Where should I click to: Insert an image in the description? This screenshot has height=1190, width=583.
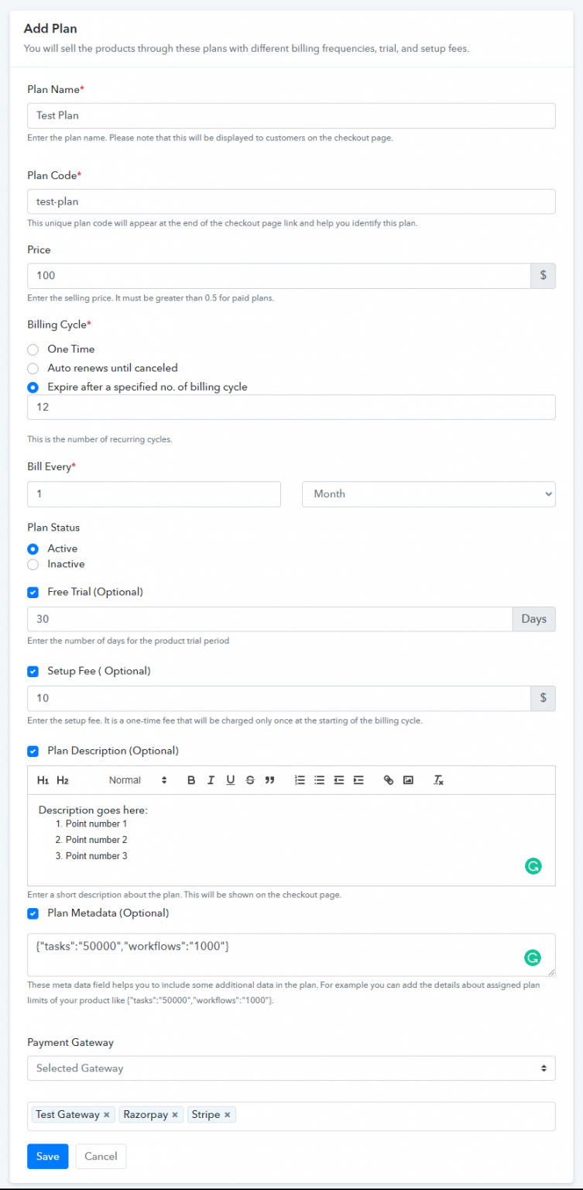tap(408, 780)
